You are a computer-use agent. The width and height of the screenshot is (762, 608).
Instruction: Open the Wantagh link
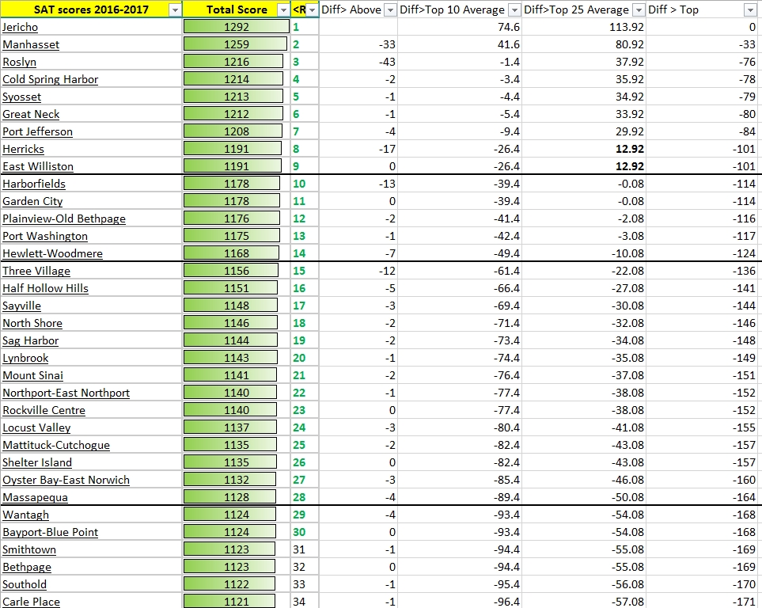pyautogui.click(x=25, y=515)
